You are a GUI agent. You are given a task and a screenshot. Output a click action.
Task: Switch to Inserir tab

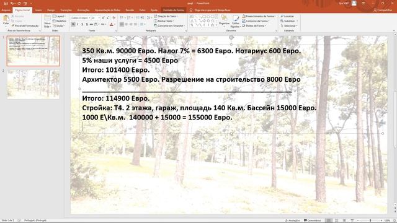coord(38,10)
